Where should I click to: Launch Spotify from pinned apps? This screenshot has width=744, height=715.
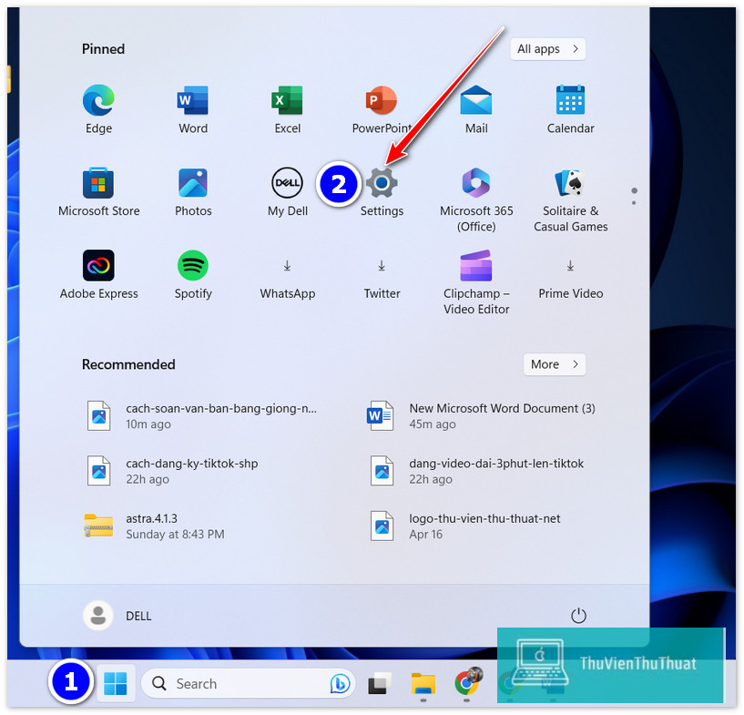tap(193, 274)
